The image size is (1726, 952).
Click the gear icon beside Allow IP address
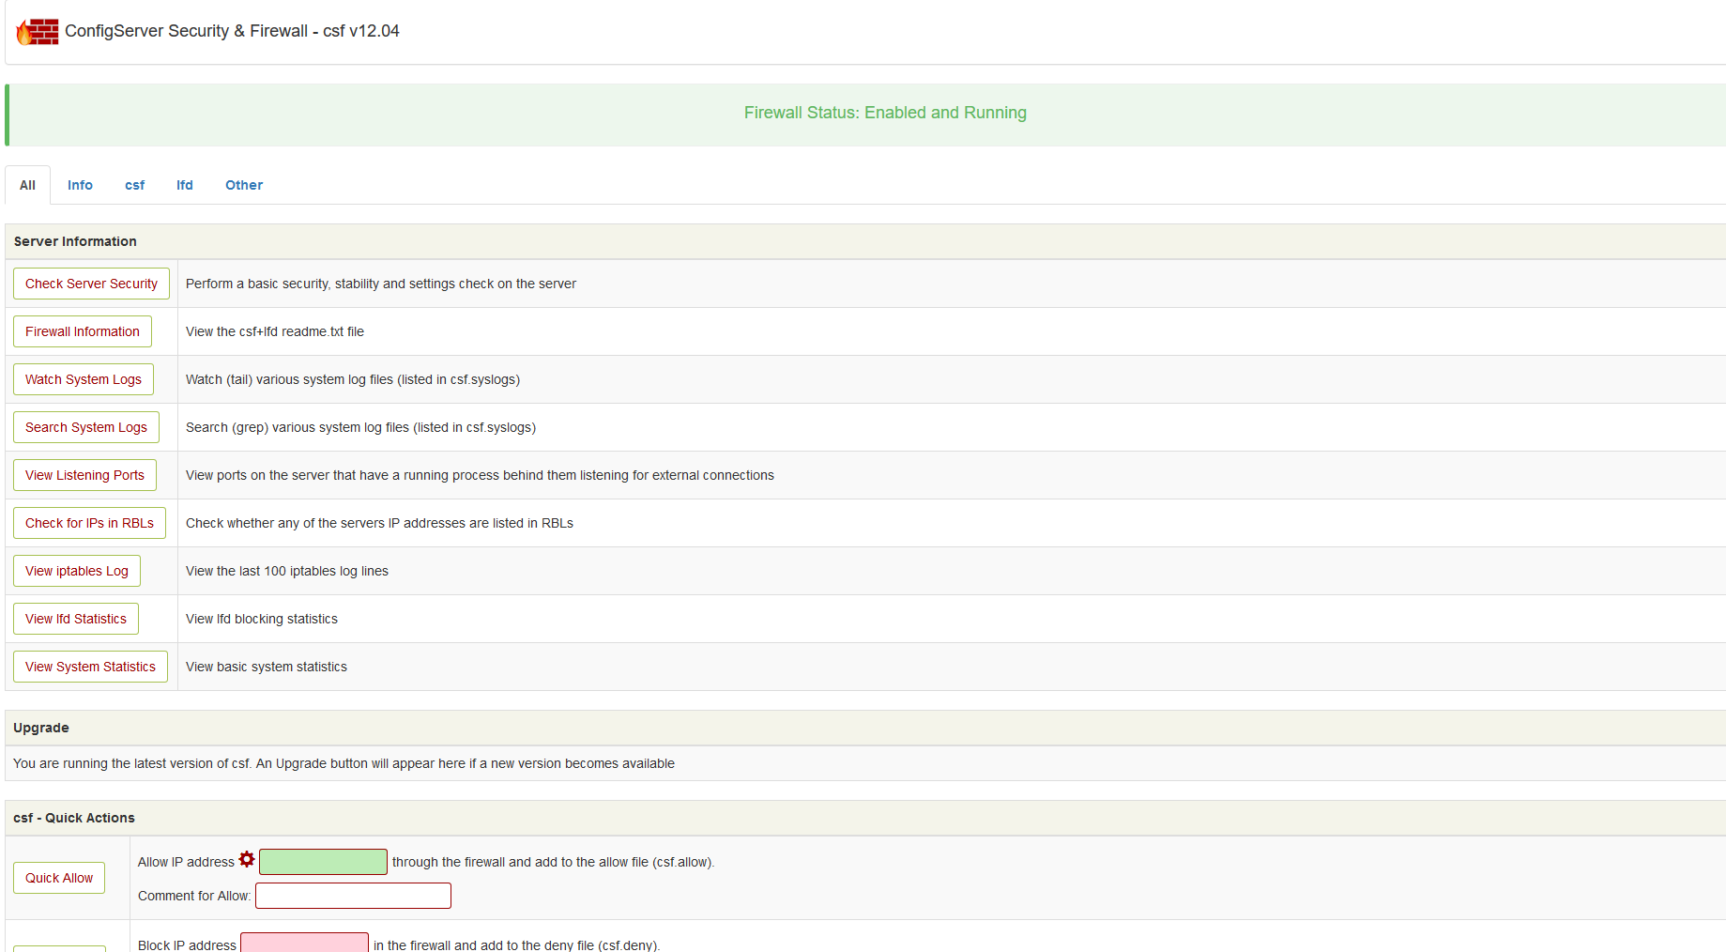[247, 859]
